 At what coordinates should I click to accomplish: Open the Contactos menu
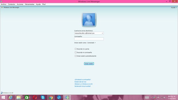point(12,4)
